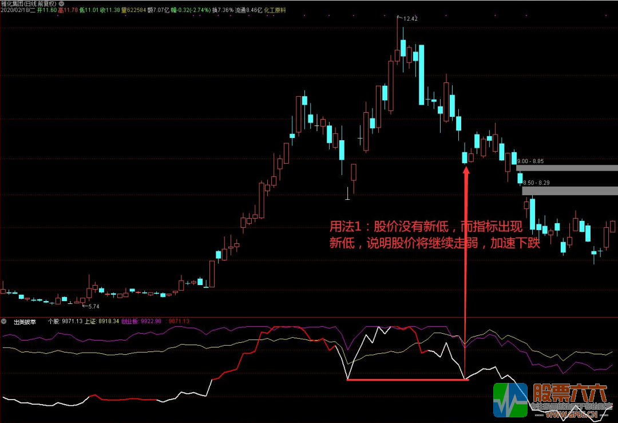Click the opening price 开11.60
The width and height of the screenshot is (618, 423).
[x=47, y=10]
